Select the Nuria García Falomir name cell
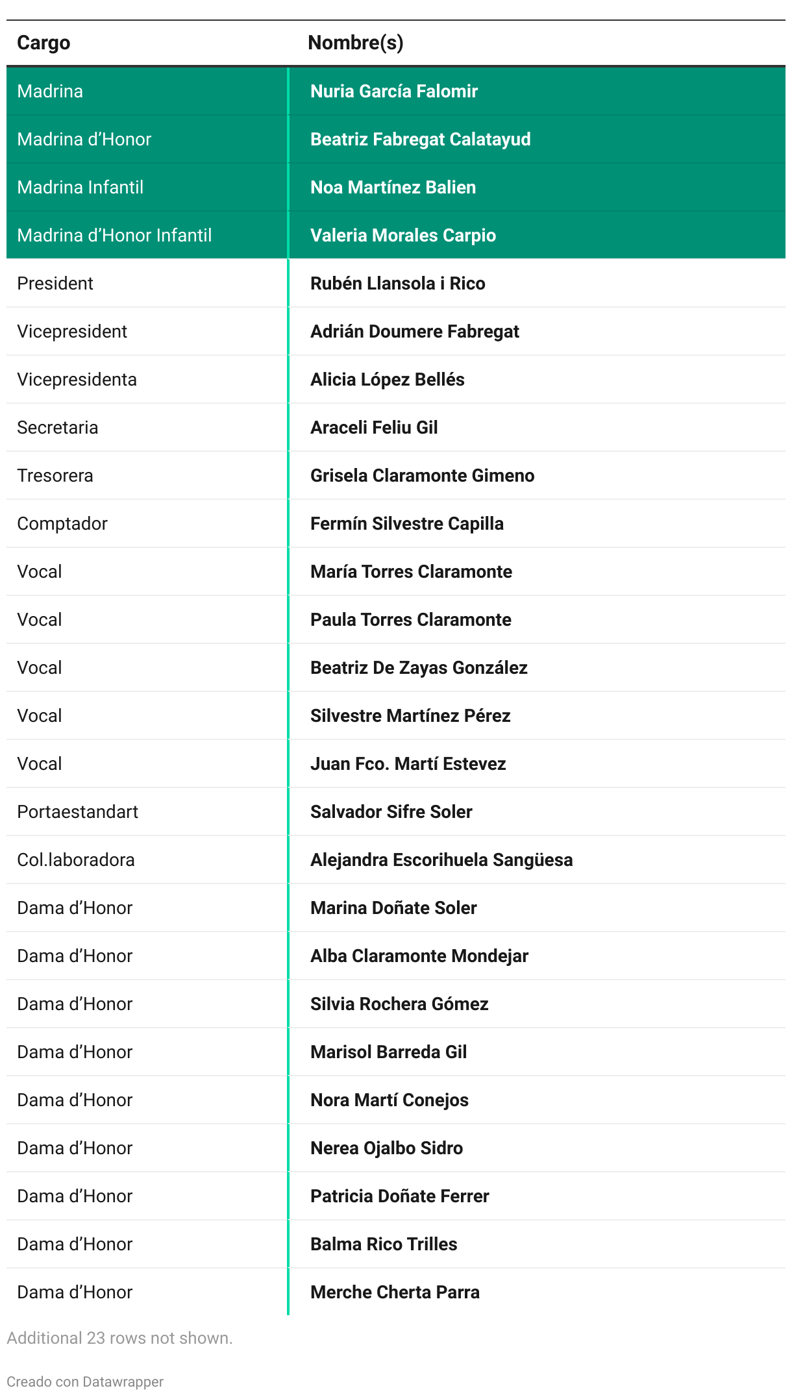Image resolution: width=792 pixels, height=1397 pixels. (x=393, y=92)
